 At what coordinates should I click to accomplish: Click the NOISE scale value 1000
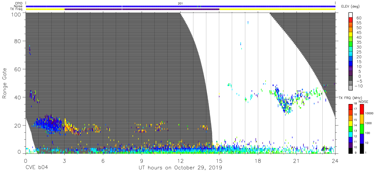368,123
